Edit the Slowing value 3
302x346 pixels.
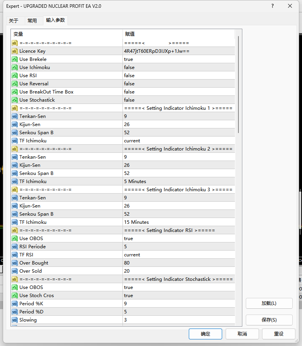point(179,320)
